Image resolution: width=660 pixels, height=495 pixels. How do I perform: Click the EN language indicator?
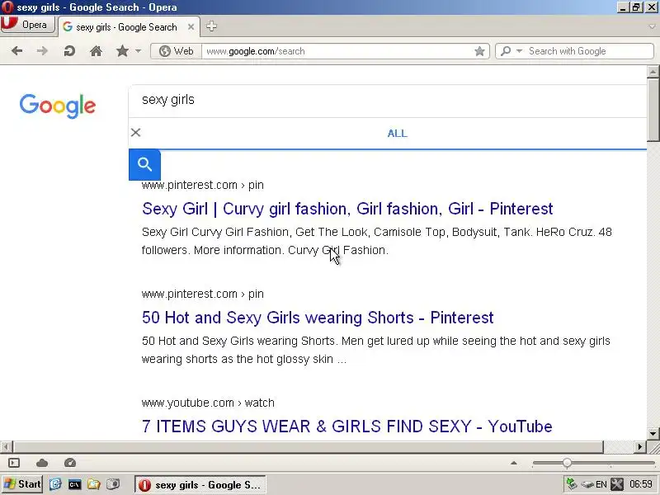coord(601,484)
